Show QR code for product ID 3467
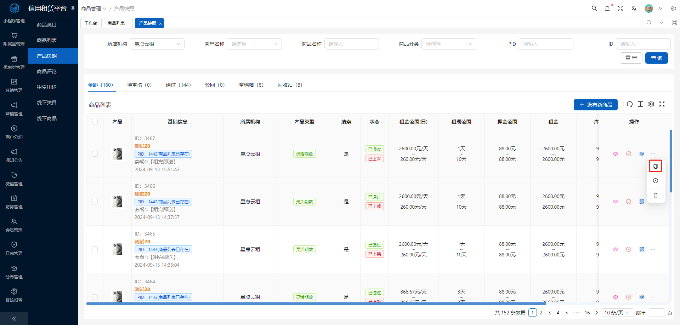 (x=642, y=154)
